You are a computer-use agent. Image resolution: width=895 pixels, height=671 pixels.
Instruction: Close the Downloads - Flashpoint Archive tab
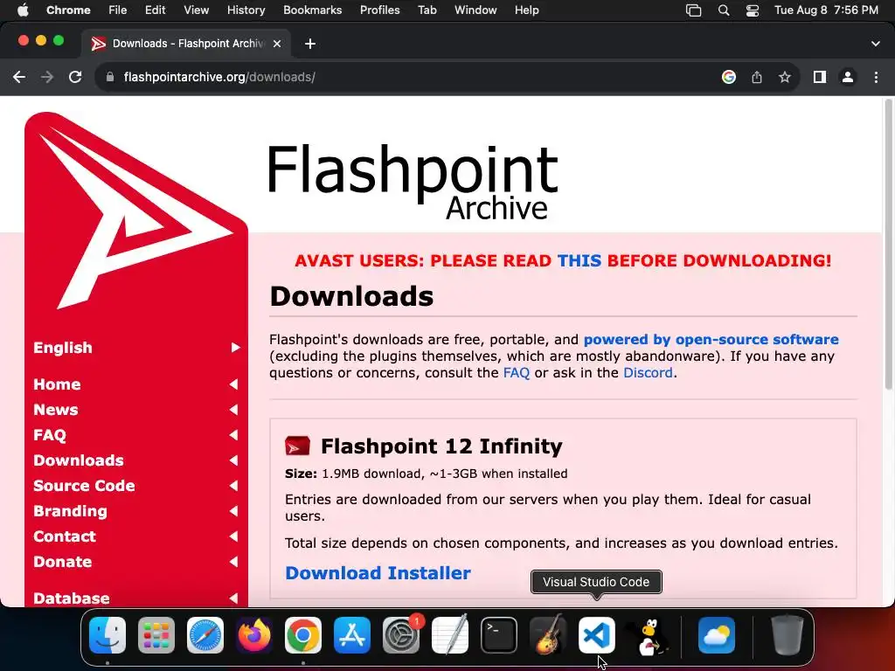pos(277,44)
